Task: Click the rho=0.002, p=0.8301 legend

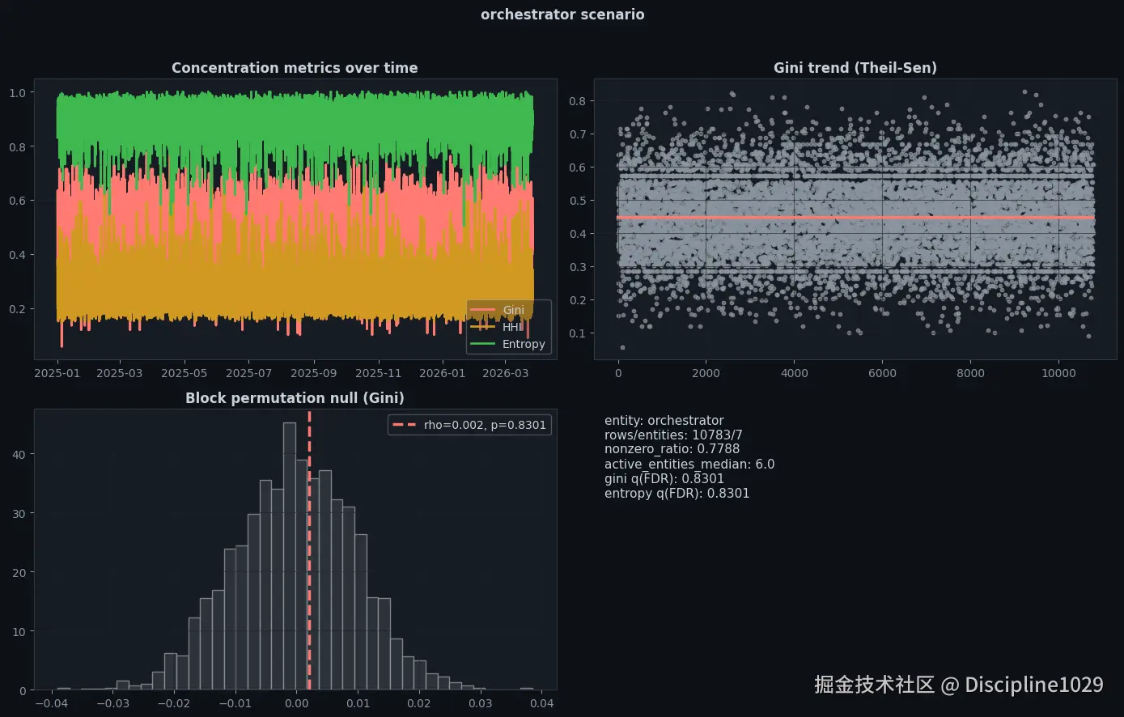Action: (469, 425)
